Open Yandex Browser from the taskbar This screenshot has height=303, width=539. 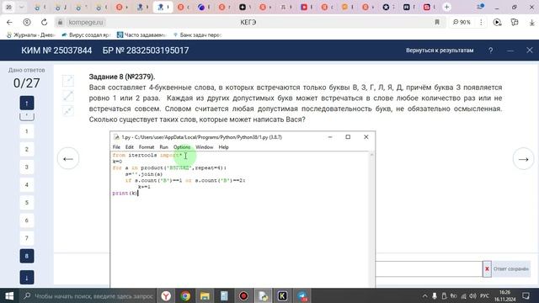click(166, 295)
